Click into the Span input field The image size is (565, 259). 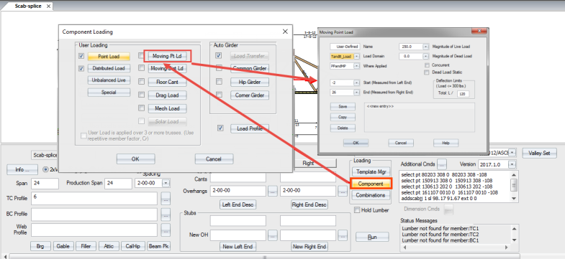(x=45, y=183)
